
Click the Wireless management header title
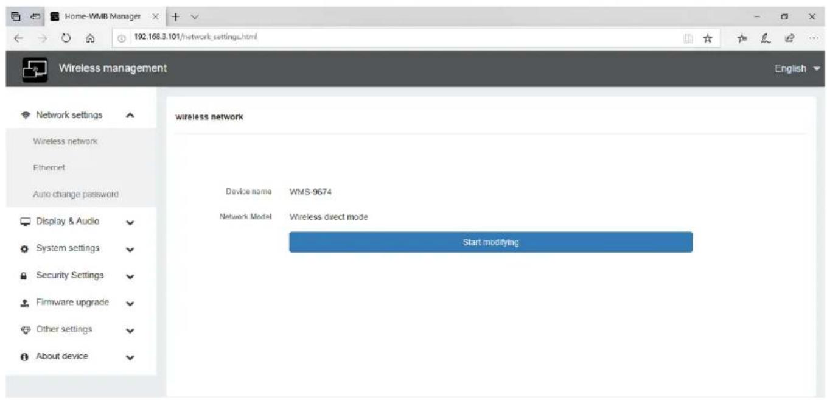click(113, 68)
